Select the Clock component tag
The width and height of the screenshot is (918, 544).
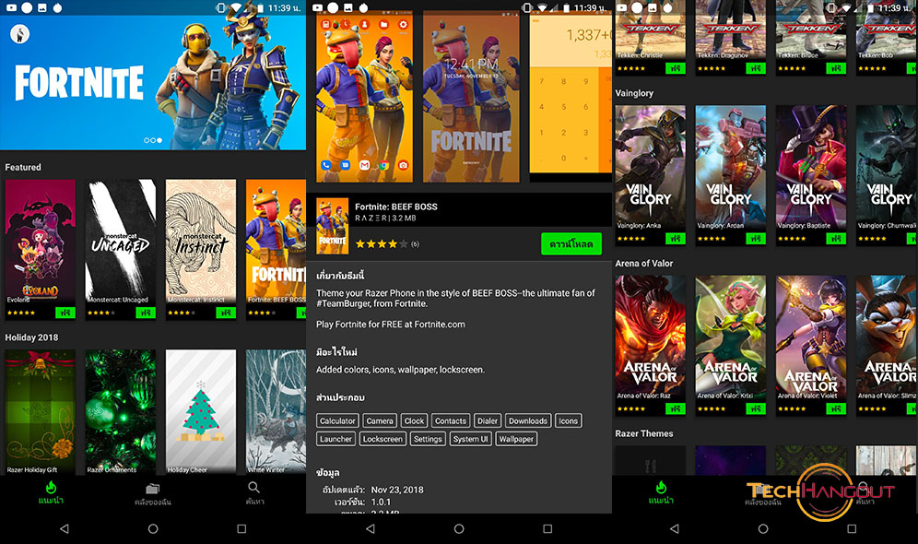point(414,420)
